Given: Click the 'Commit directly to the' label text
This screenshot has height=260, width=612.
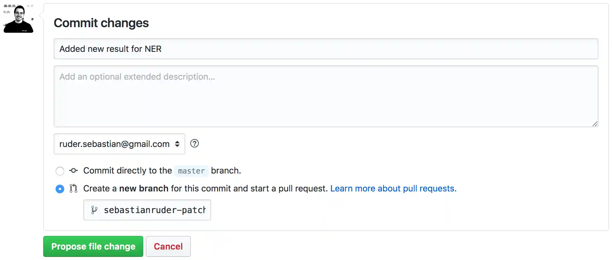Looking at the screenshot, I should click(128, 170).
